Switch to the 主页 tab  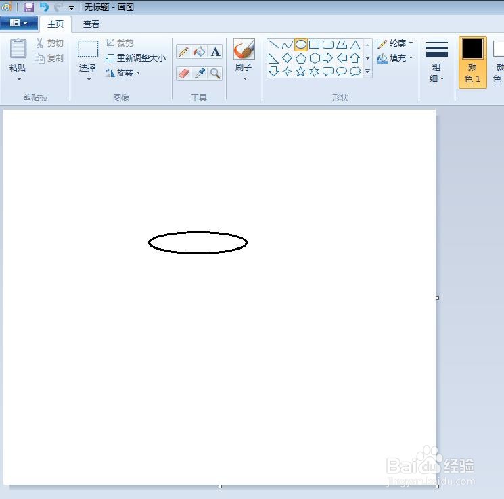(55, 24)
